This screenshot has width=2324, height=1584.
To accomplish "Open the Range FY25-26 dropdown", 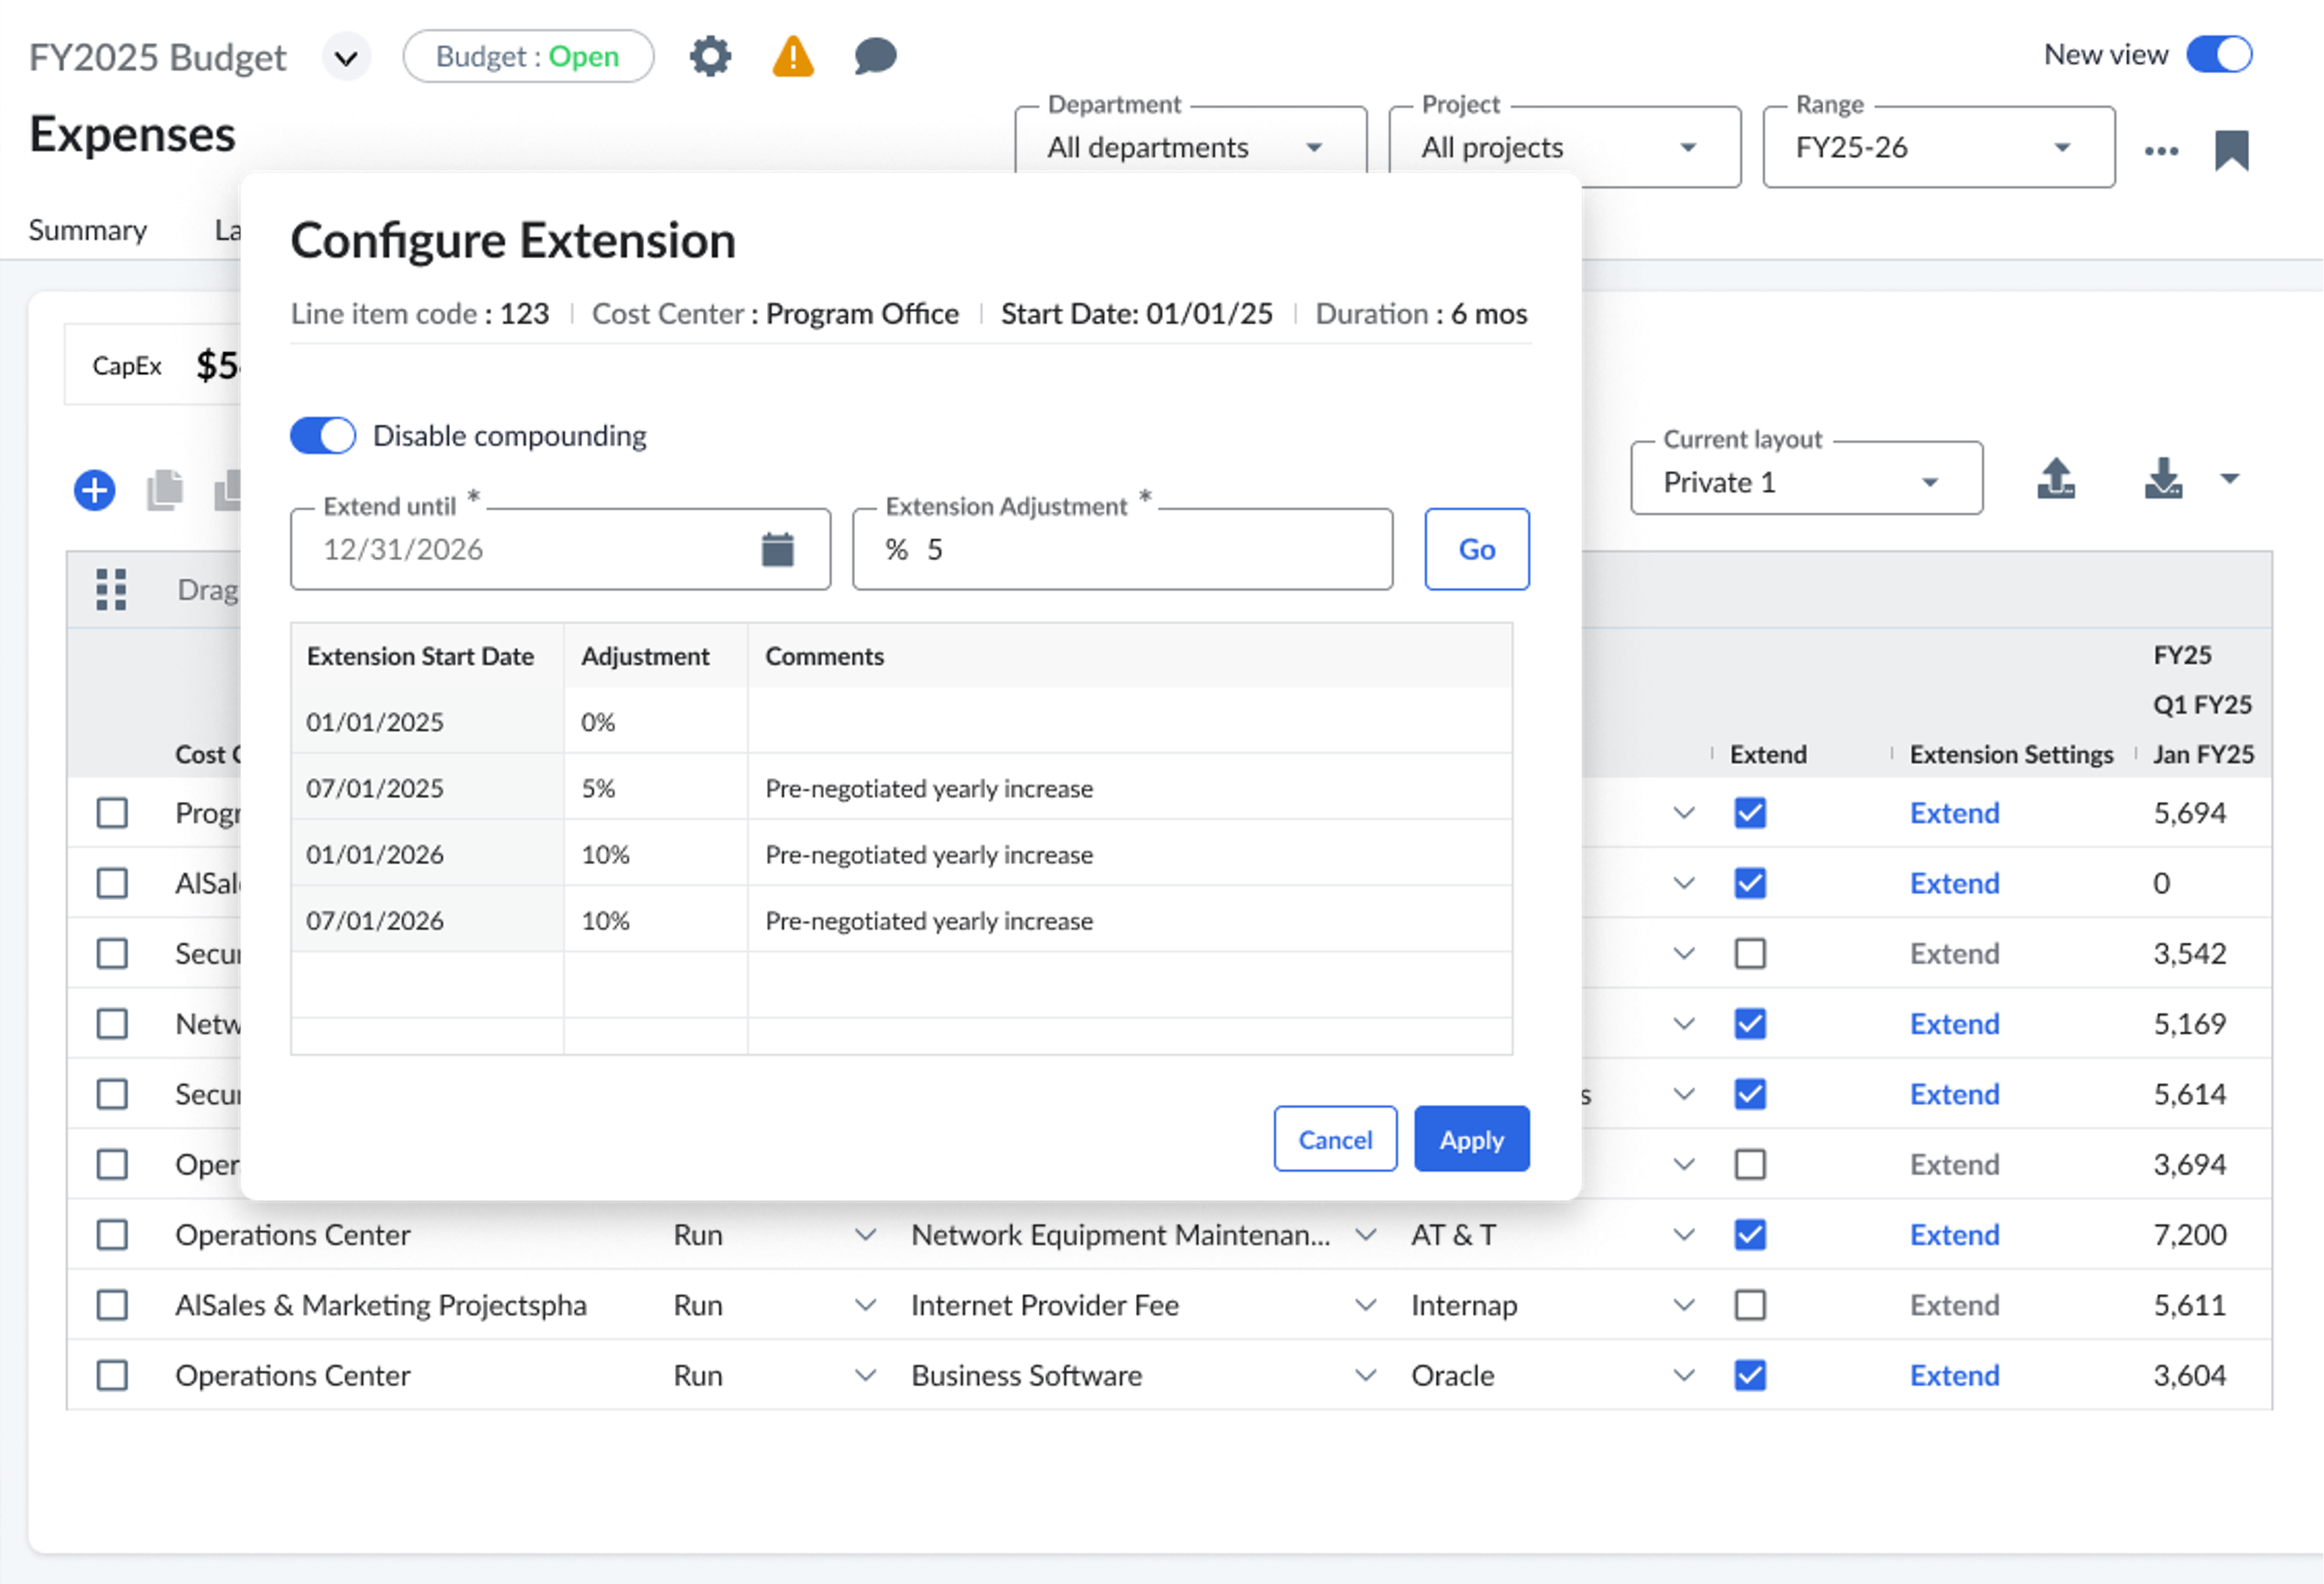I will coord(1938,147).
